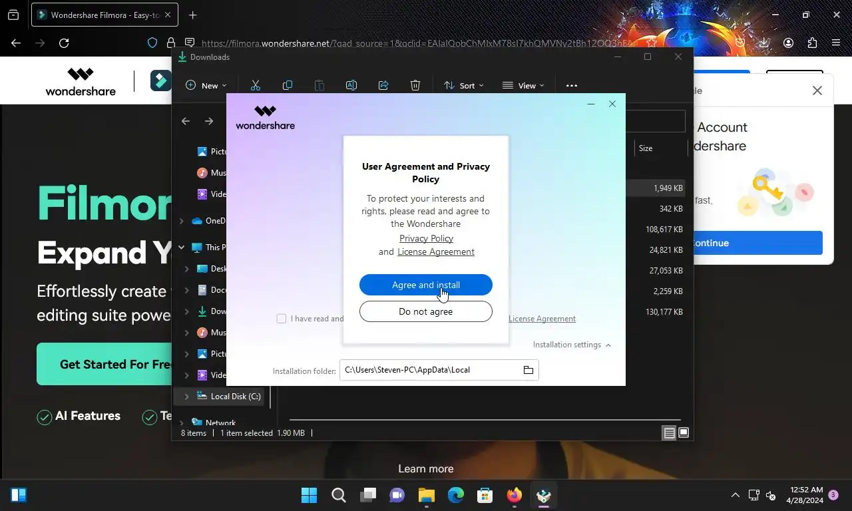
Task: Click the Continue button in account popup
Action: [758, 243]
